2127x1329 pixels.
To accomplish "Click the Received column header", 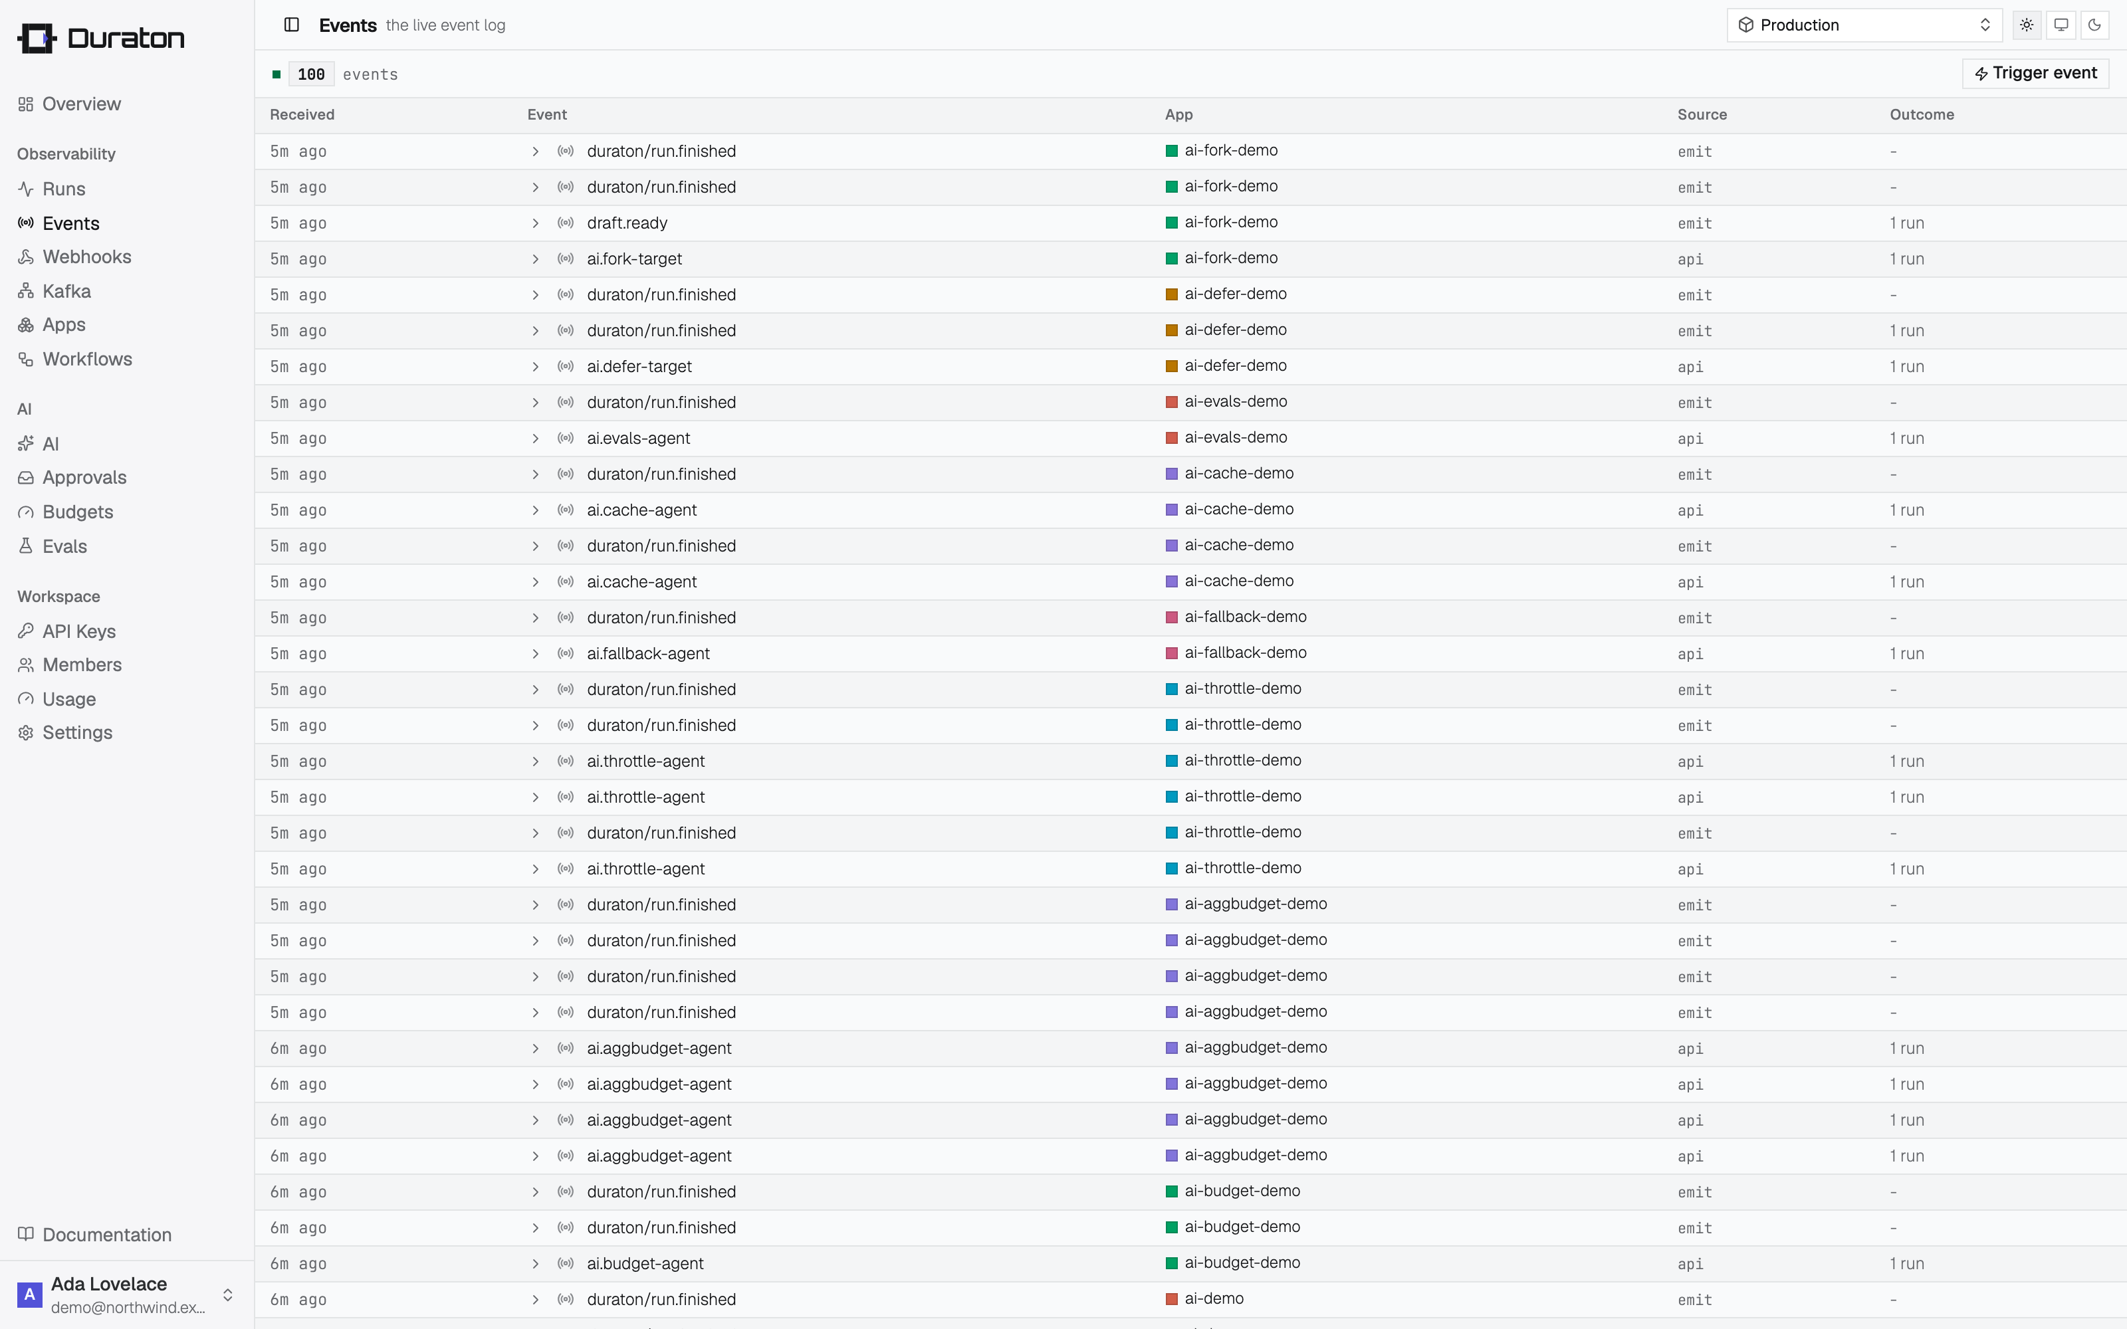I will point(302,114).
